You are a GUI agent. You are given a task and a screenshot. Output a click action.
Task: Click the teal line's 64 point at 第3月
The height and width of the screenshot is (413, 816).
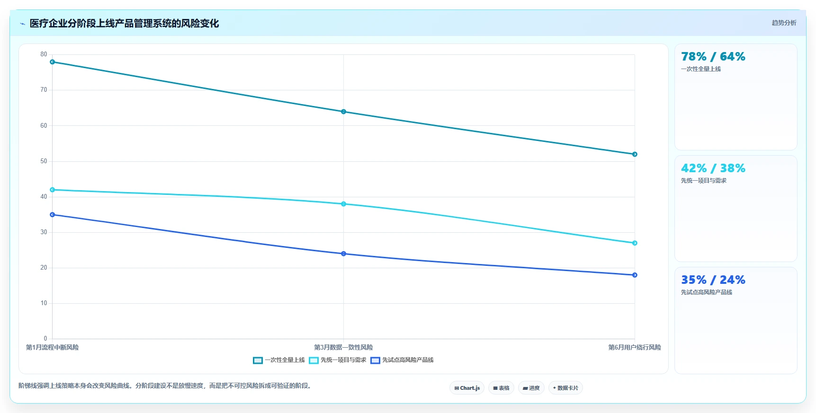click(x=344, y=112)
